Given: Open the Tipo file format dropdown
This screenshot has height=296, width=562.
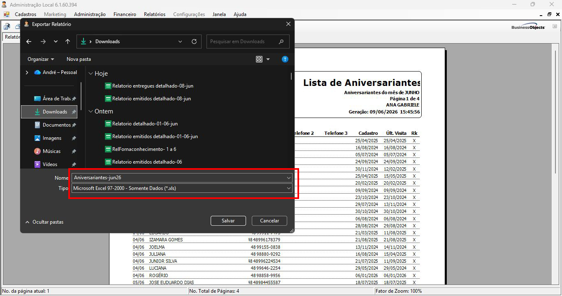Looking at the screenshot, I should click(182, 188).
